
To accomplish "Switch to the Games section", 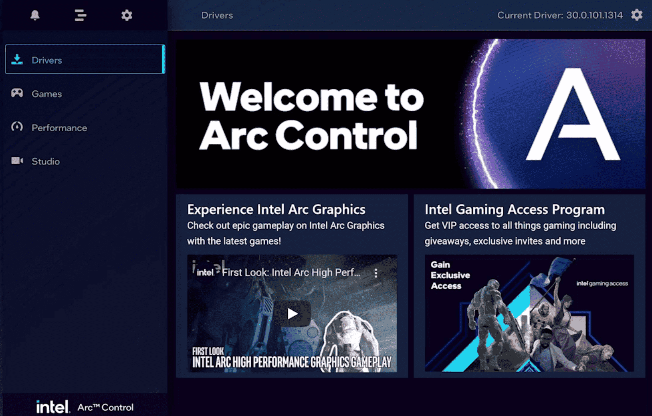I will click(46, 94).
